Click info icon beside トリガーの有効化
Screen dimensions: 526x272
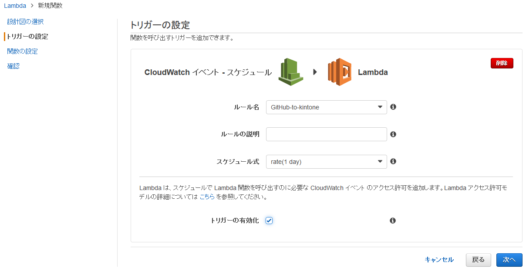click(393, 221)
